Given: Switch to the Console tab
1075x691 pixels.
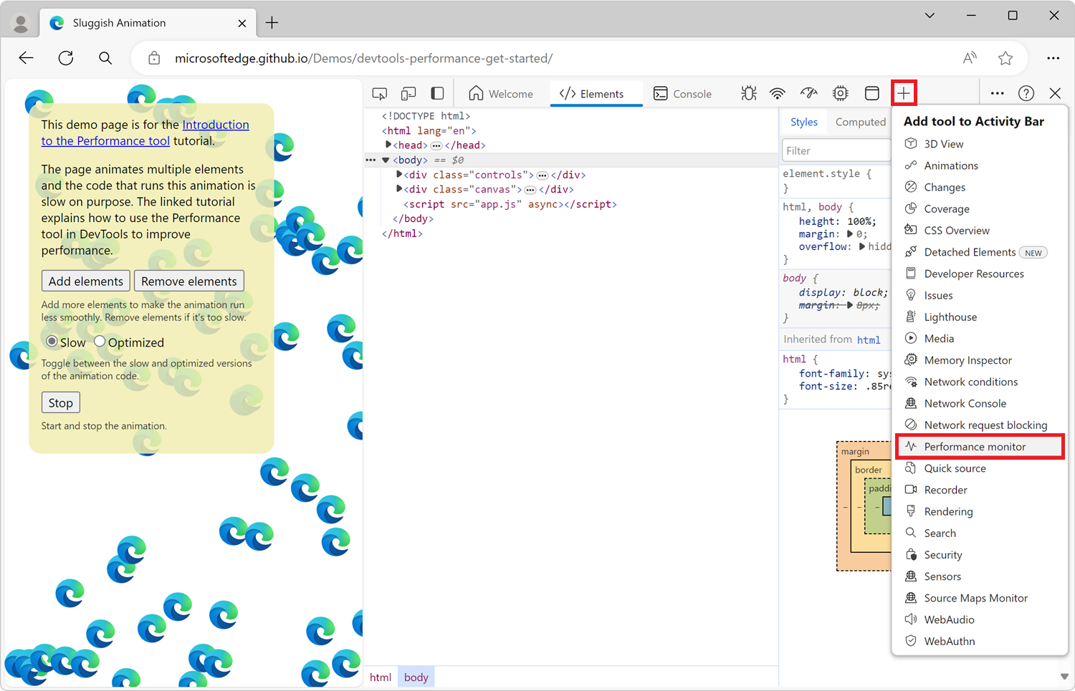Looking at the screenshot, I should tap(683, 94).
